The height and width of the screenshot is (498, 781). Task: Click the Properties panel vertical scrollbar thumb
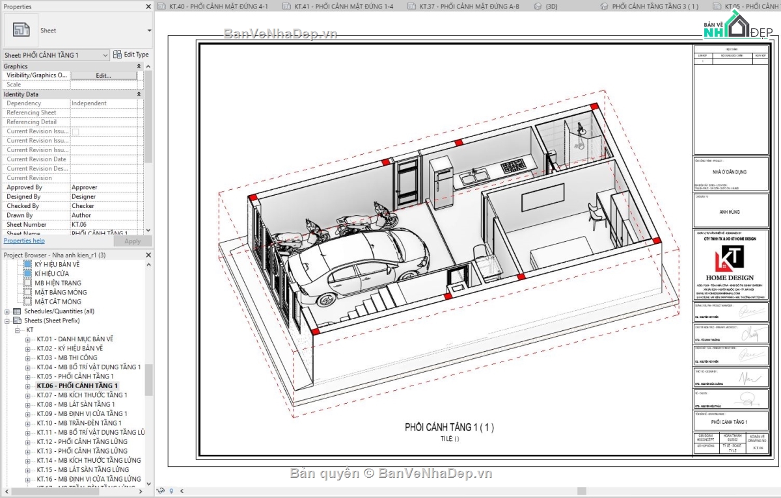(148, 116)
